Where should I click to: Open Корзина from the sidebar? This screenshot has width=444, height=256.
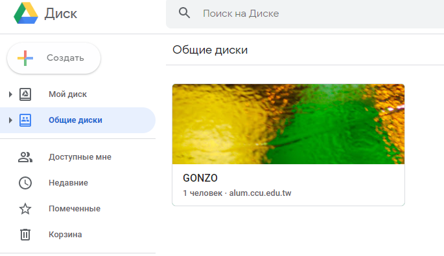pos(65,235)
